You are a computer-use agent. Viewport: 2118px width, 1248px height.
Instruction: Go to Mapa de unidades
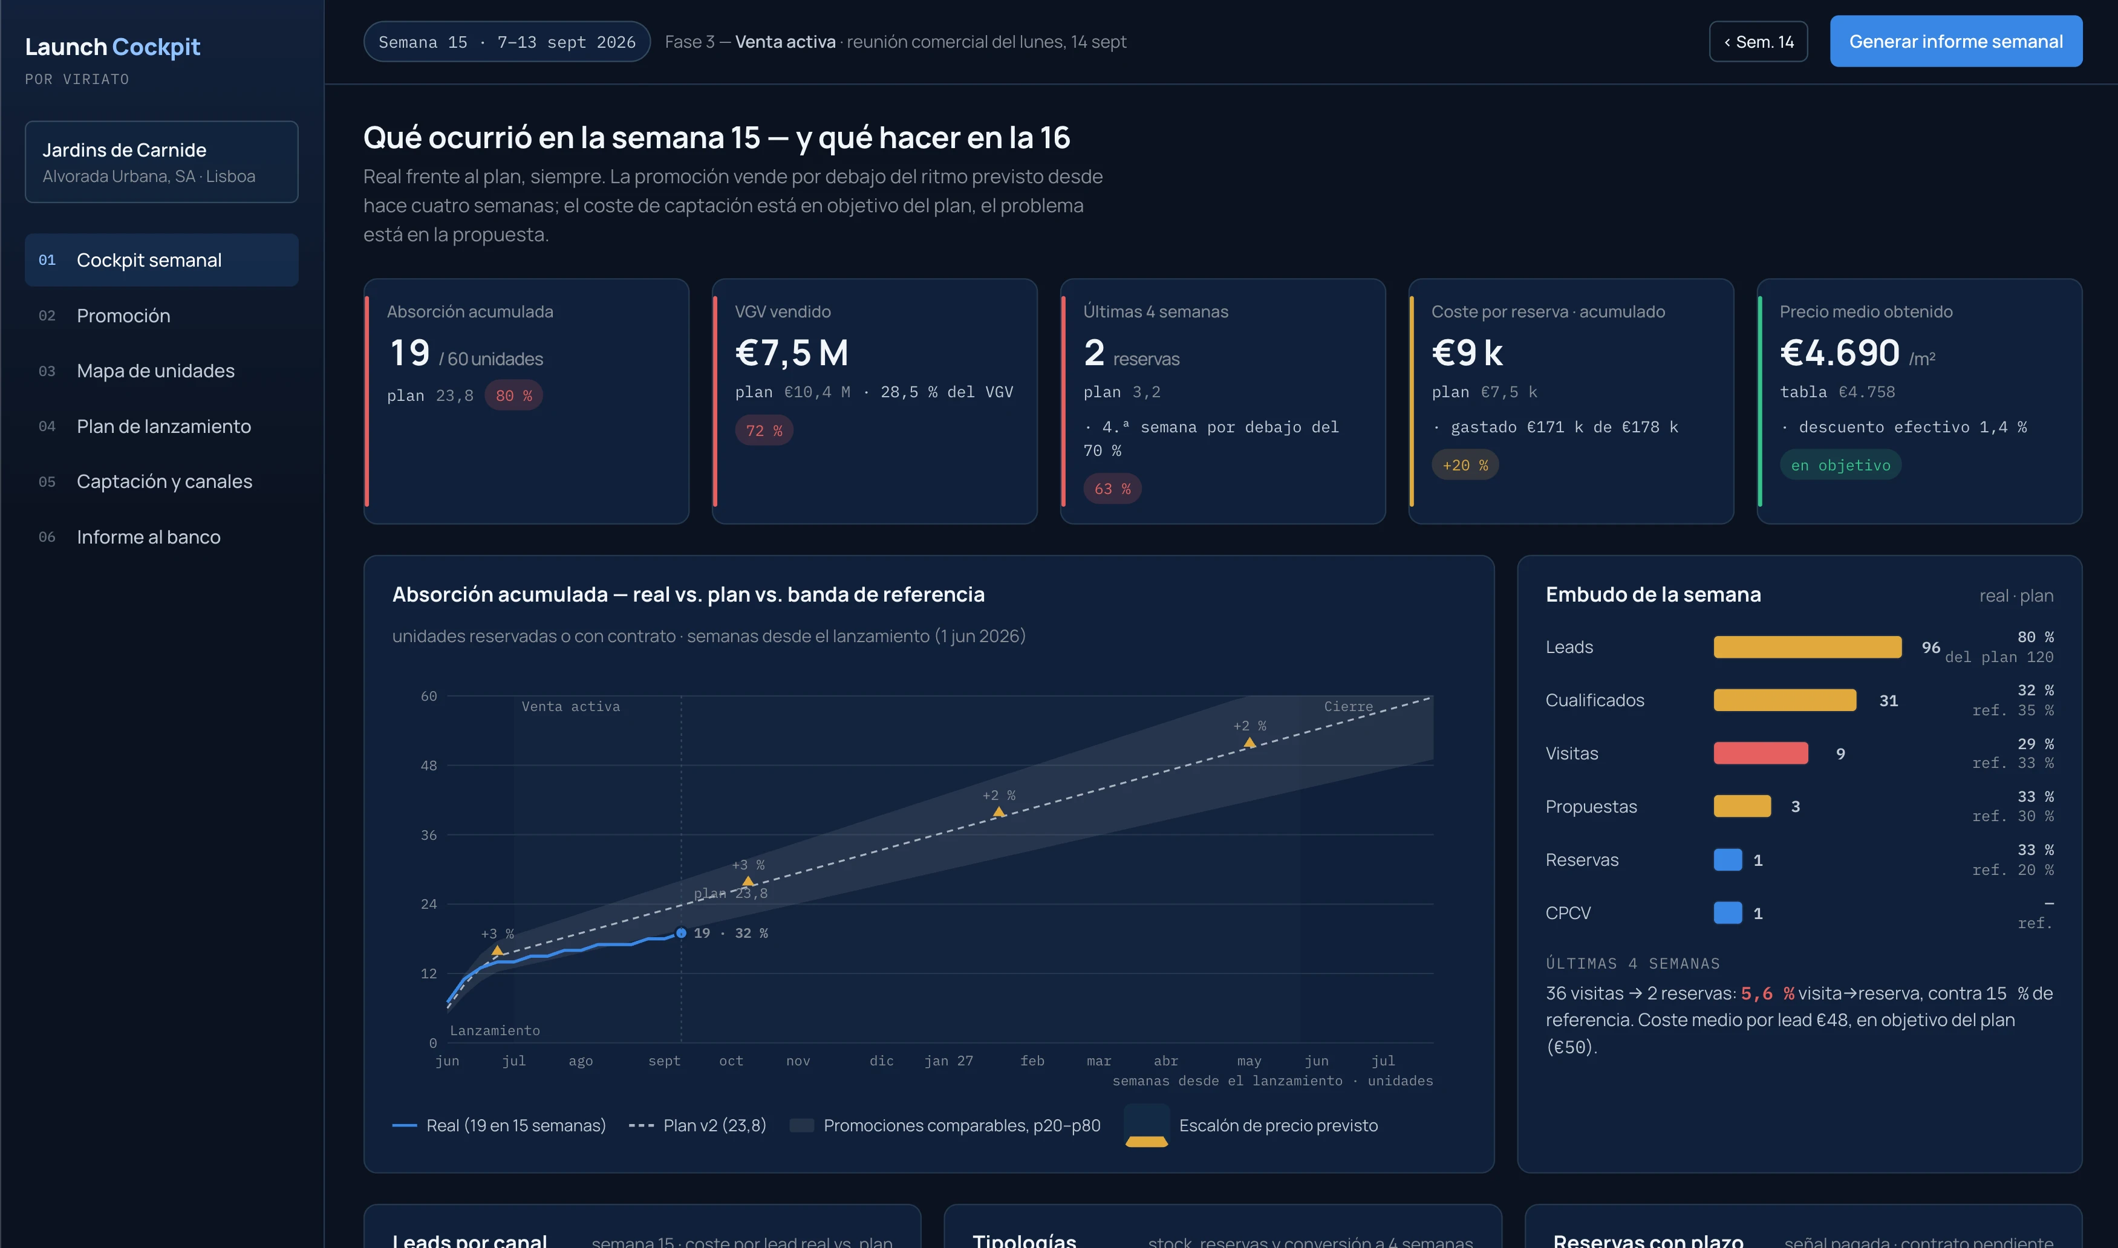pos(161,371)
